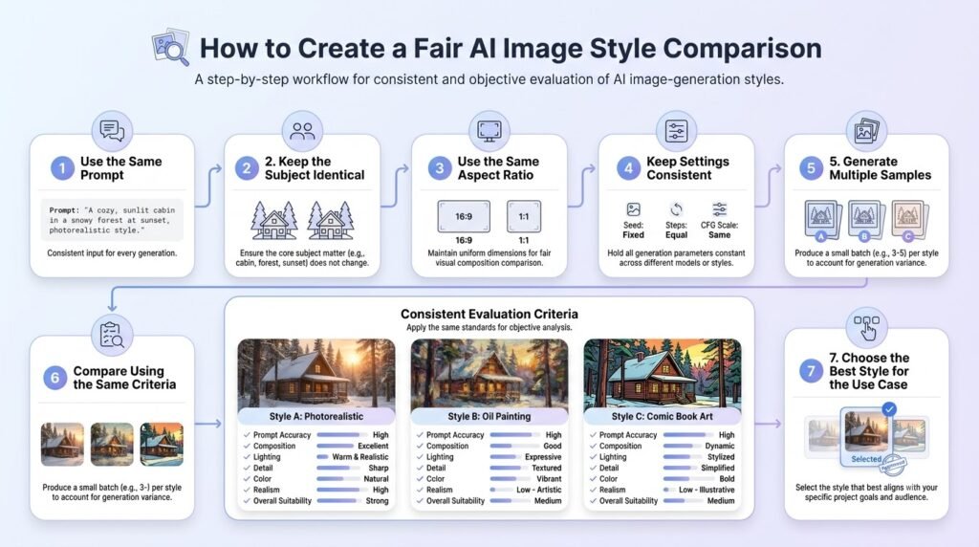979x547 pixels.
Task: Click the chat bubble icon above Use the Same Prompt
Action: pyautogui.click(x=113, y=130)
